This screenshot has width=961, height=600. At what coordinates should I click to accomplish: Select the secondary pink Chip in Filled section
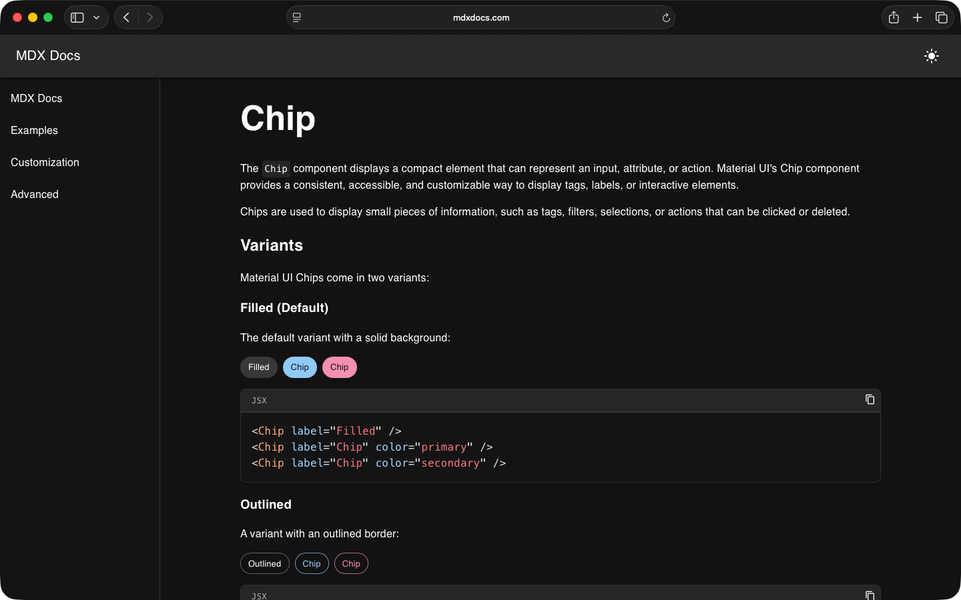[340, 367]
